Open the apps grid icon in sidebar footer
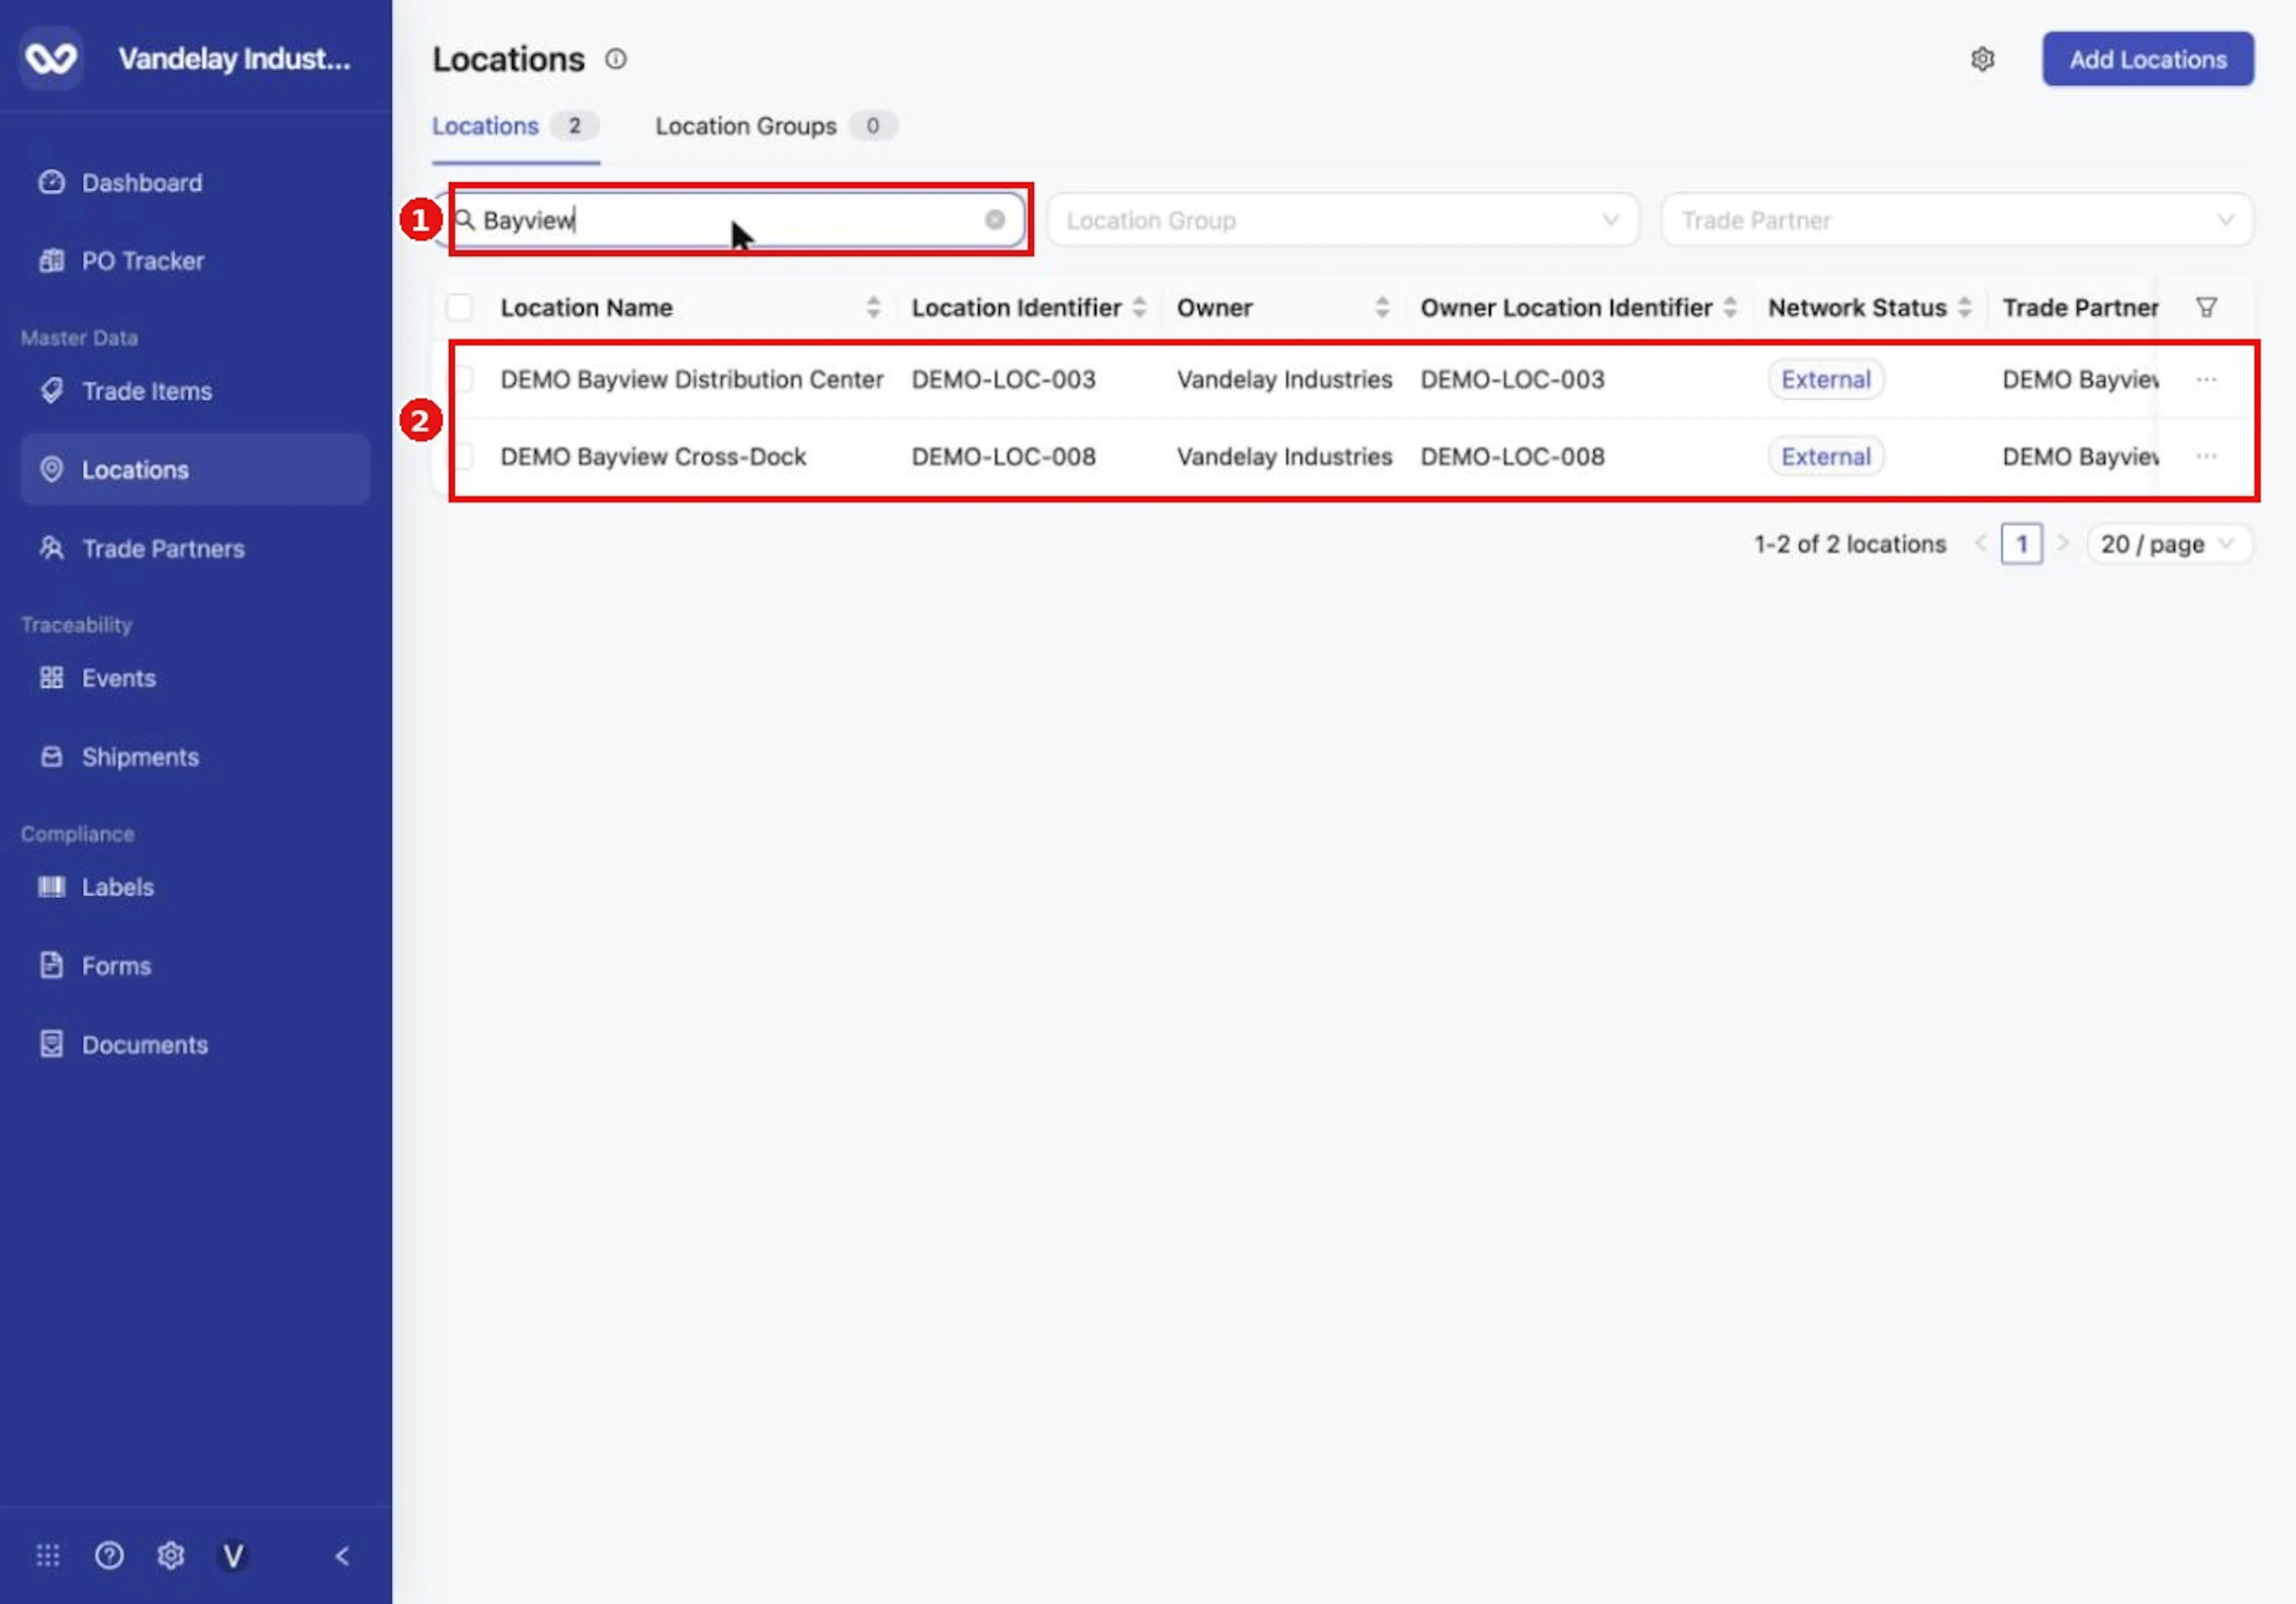 coord(48,1555)
